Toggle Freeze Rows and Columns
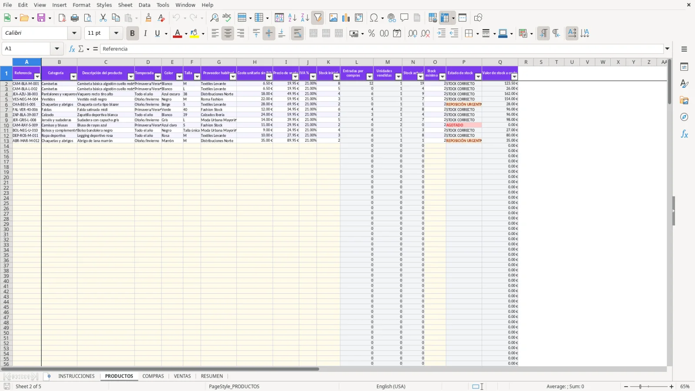This screenshot has height=391, width=695. pos(445,18)
